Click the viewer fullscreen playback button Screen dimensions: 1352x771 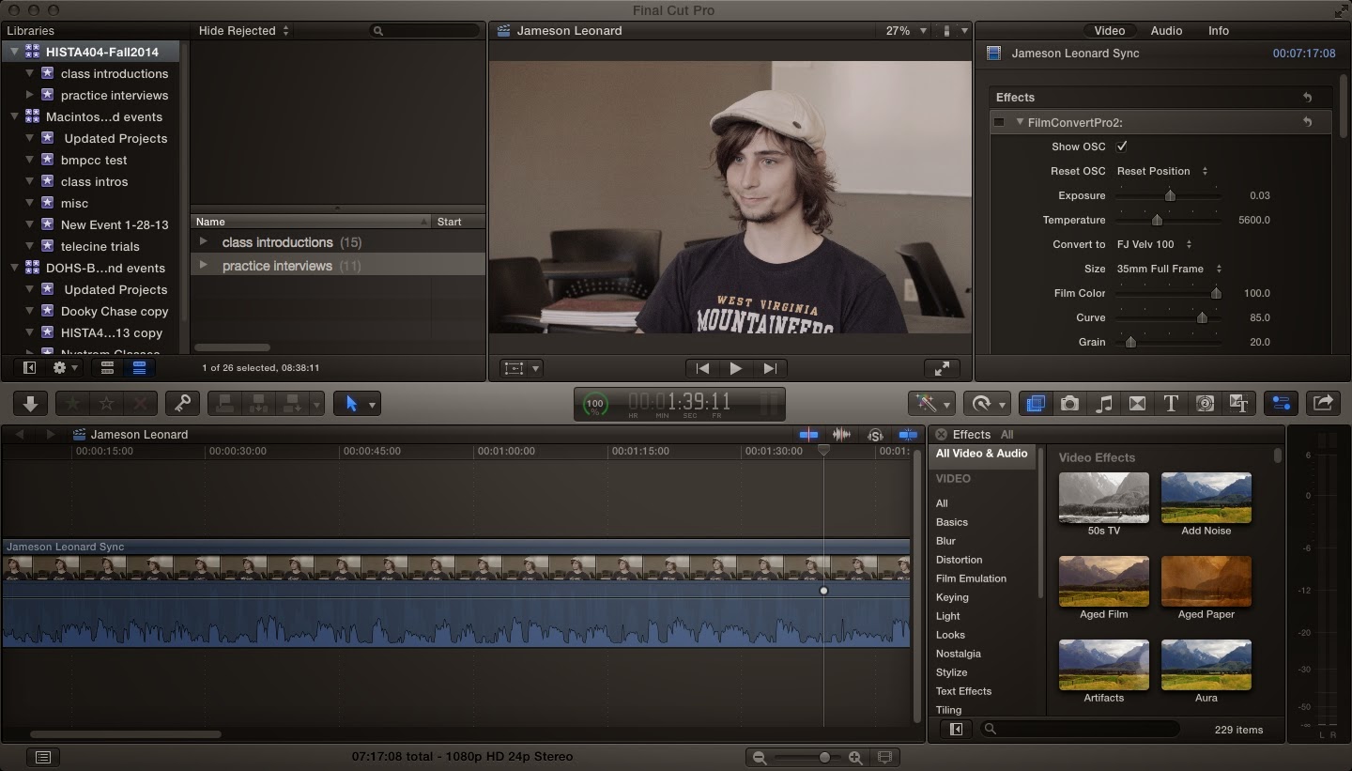click(x=942, y=368)
